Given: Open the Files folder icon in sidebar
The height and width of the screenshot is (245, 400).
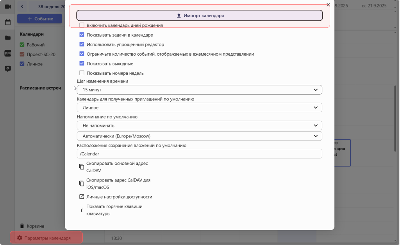Looking at the screenshot, I should coord(7,38).
